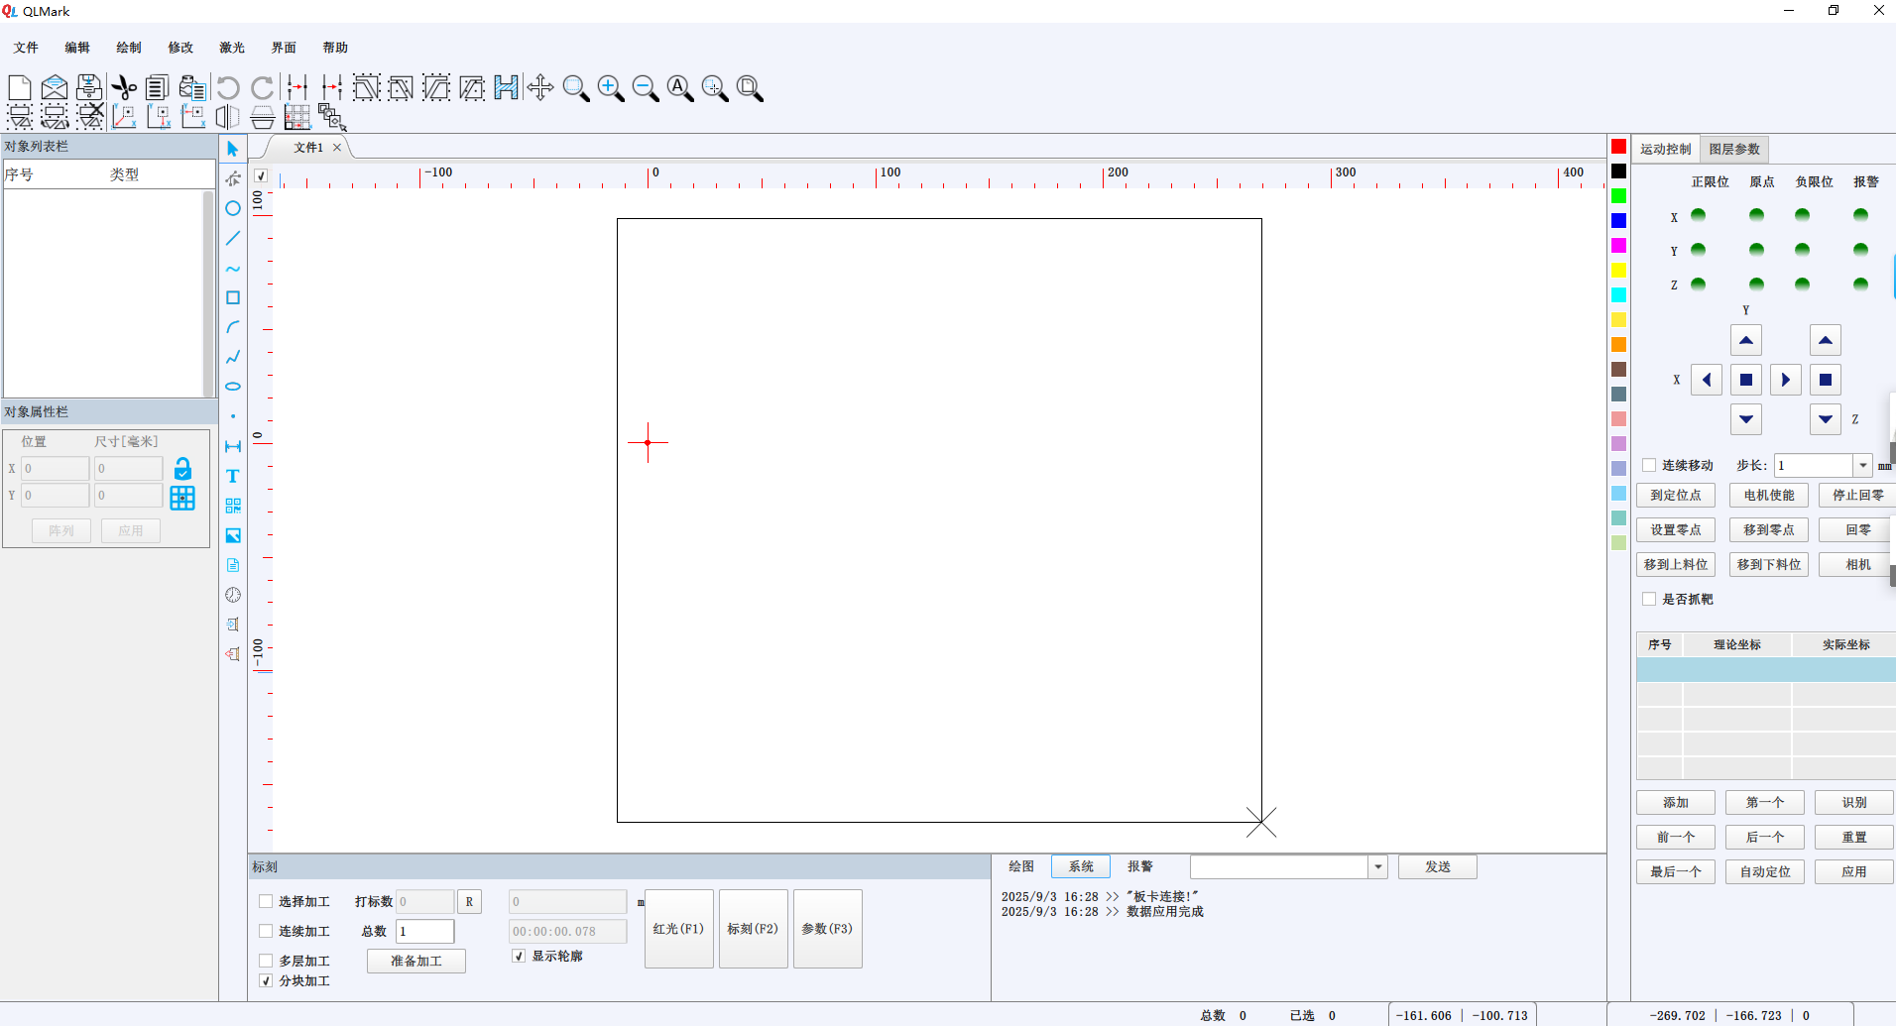The height and width of the screenshot is (1026, 1896).
Task: Toggle the 是否抓靶 checkbox
Action: 1649,599
